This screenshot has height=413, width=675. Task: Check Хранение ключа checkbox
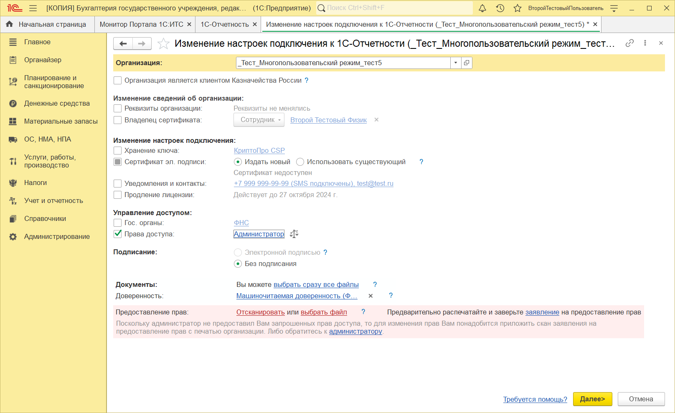pyautogui.click(x=118, y=151)
